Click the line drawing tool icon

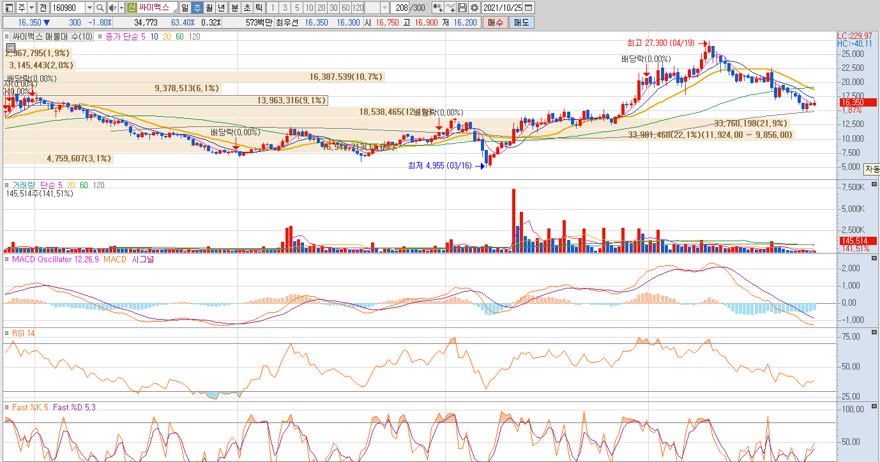(x=451, y=8)
